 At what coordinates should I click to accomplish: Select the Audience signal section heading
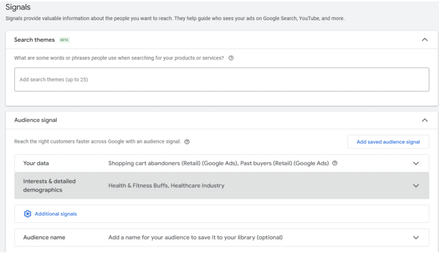point(36,120)
